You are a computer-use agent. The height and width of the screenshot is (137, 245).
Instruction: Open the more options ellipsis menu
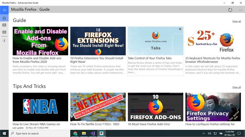tap(241, 10)
